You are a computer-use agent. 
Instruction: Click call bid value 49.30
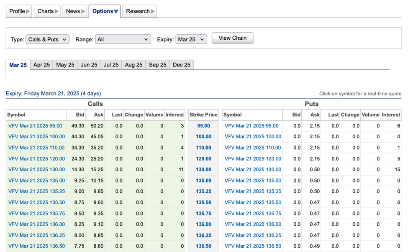(78, 126)
